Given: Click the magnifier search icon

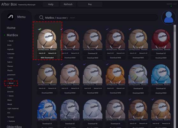Looking at the screenshot, I should (x=41, y=18).
